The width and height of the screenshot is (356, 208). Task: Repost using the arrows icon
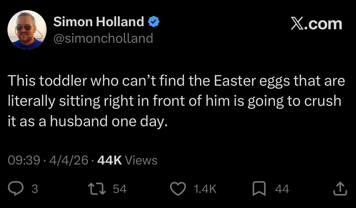pos(97,189)
